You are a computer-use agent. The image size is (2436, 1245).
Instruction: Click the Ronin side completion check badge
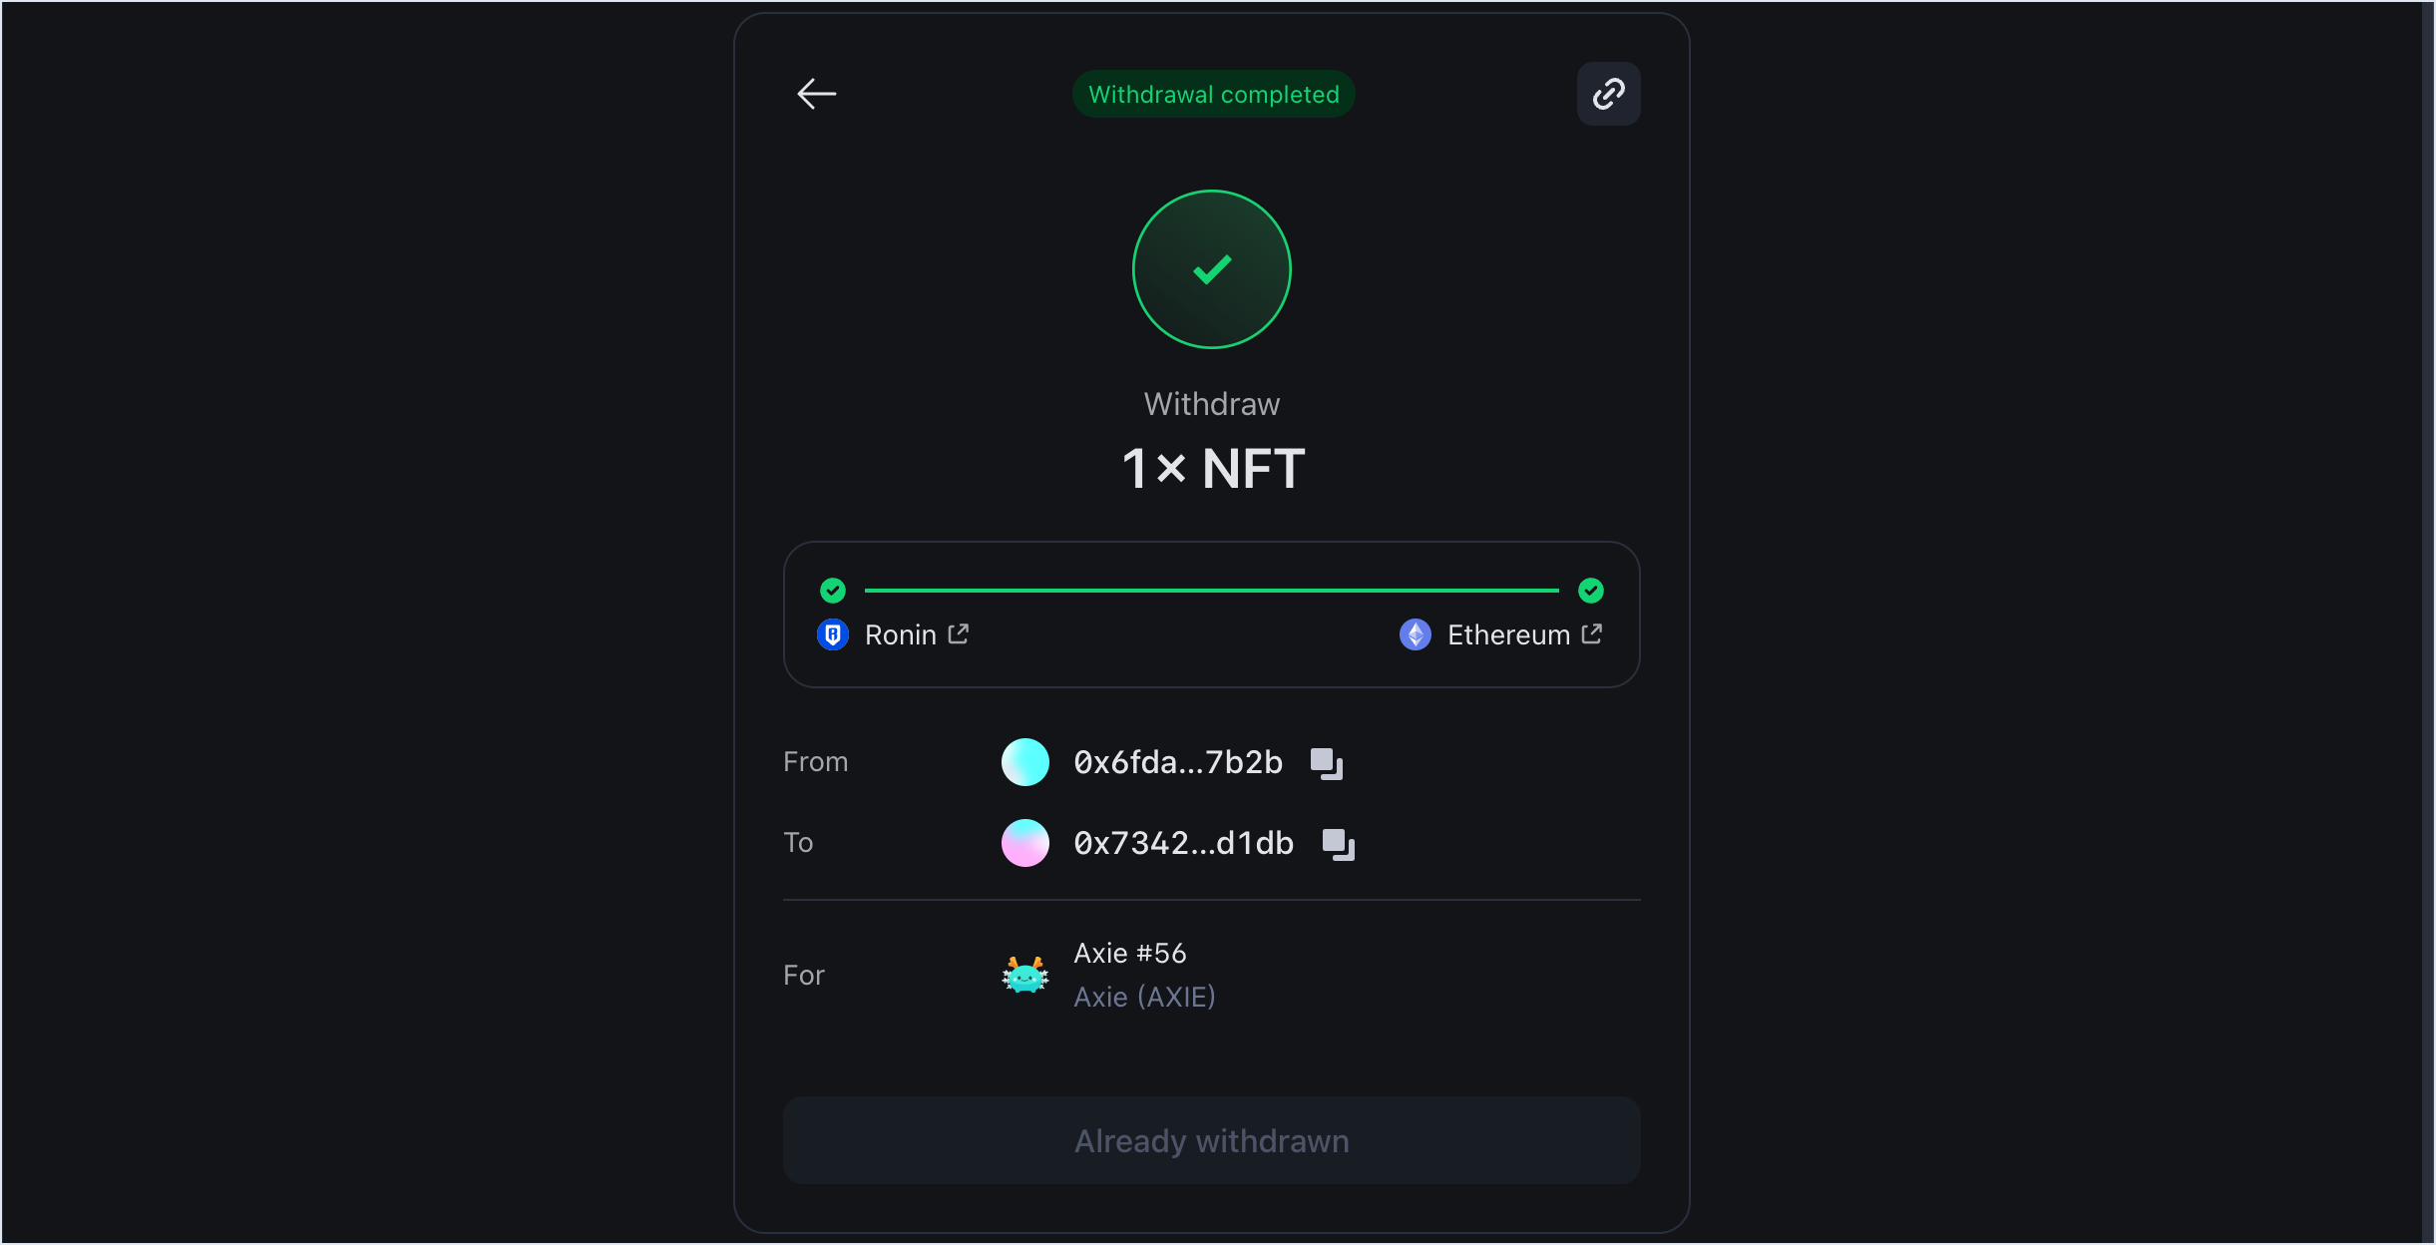[x=831, y=590]
